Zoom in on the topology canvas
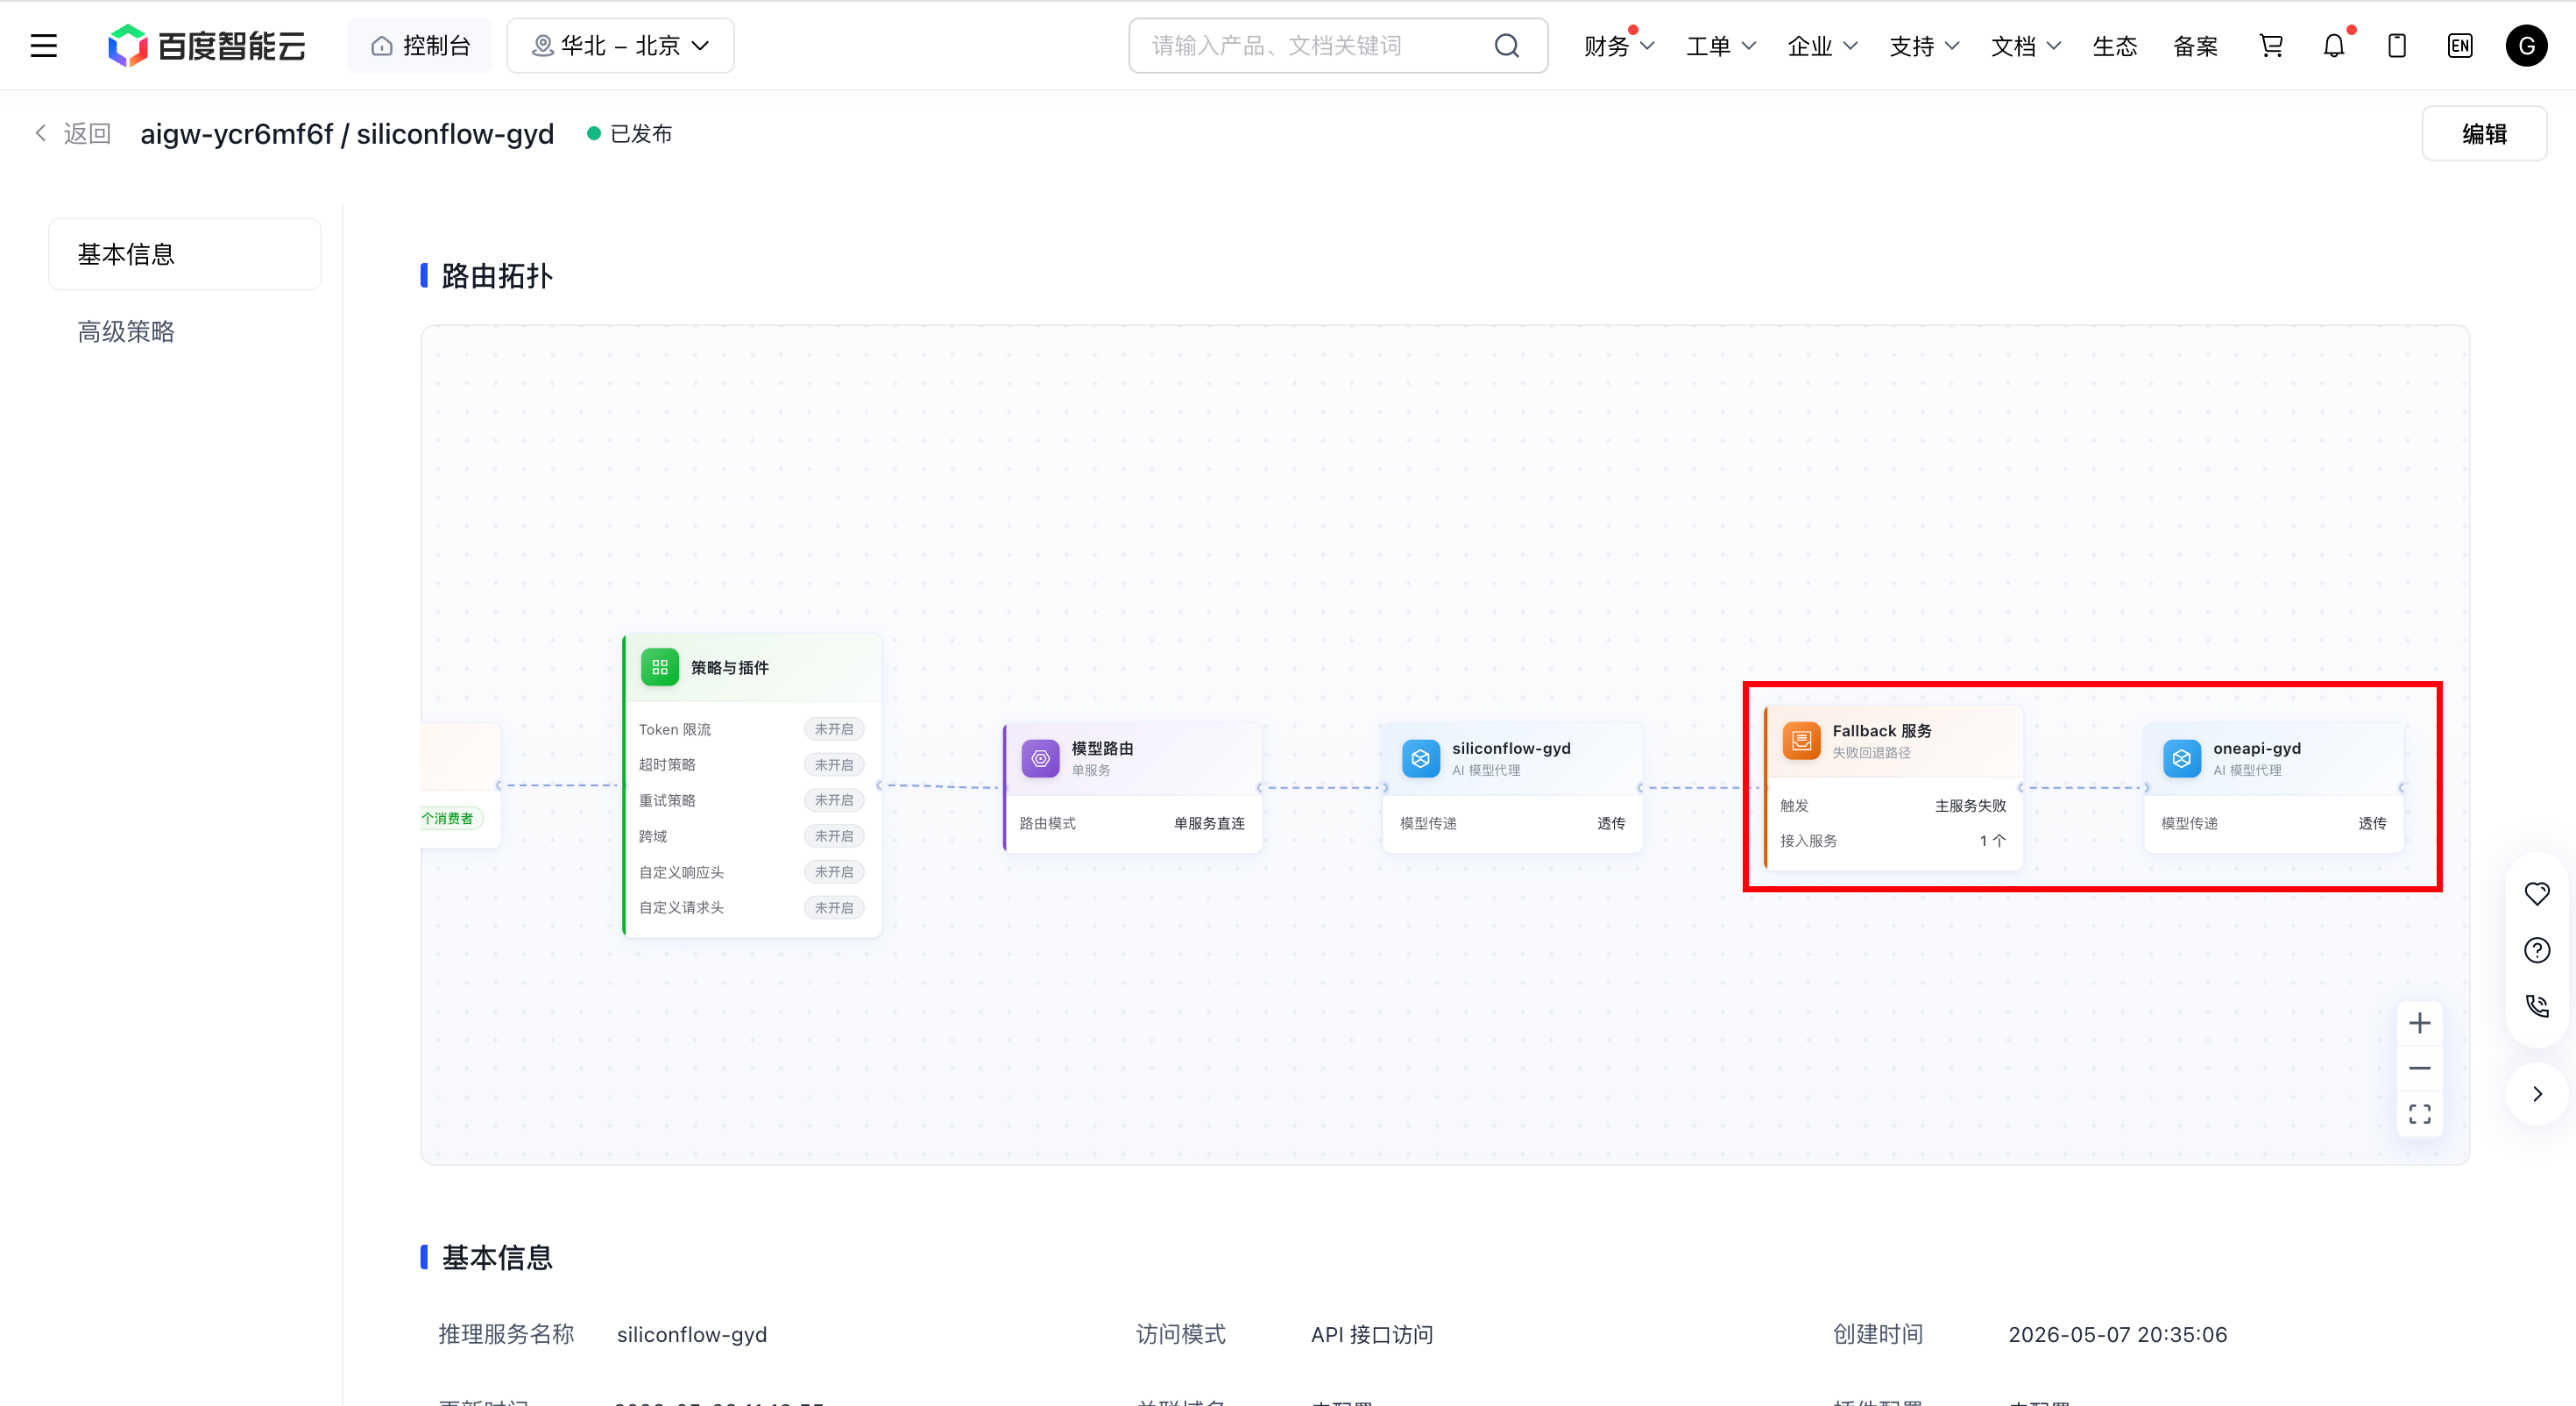The height and width of the screenshot is (1406, 2576). [x=2420, y=1023]
